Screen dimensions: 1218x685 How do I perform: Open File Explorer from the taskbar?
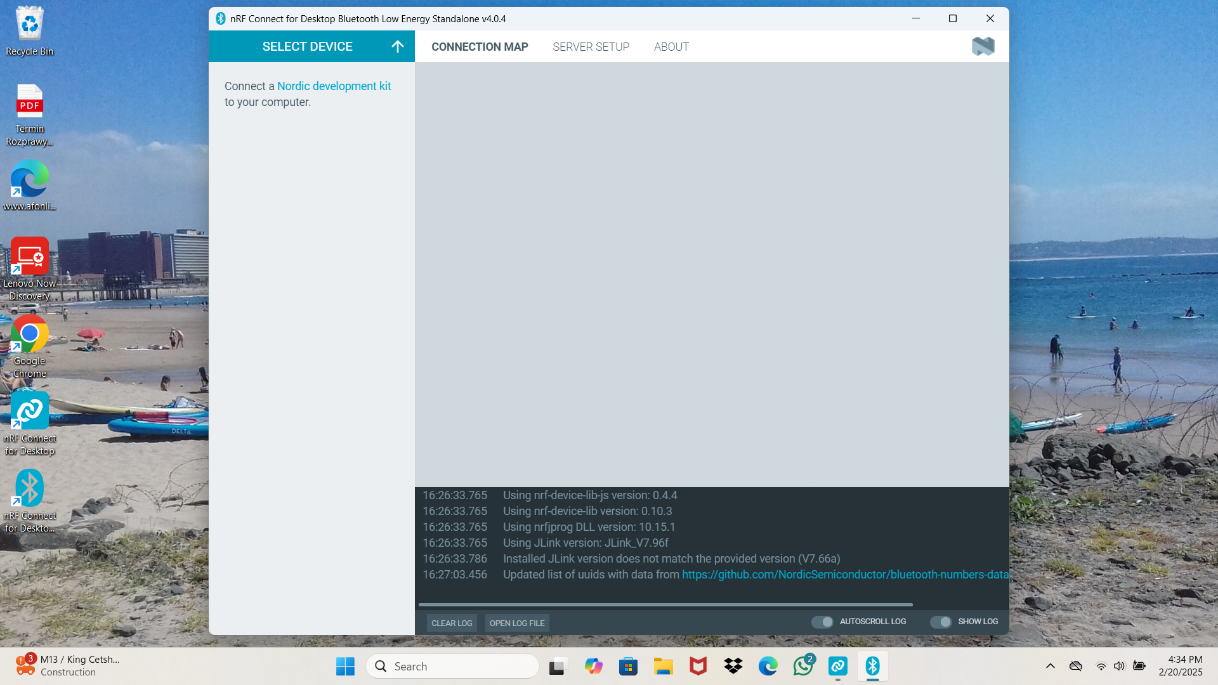click(x=663, y=666)
